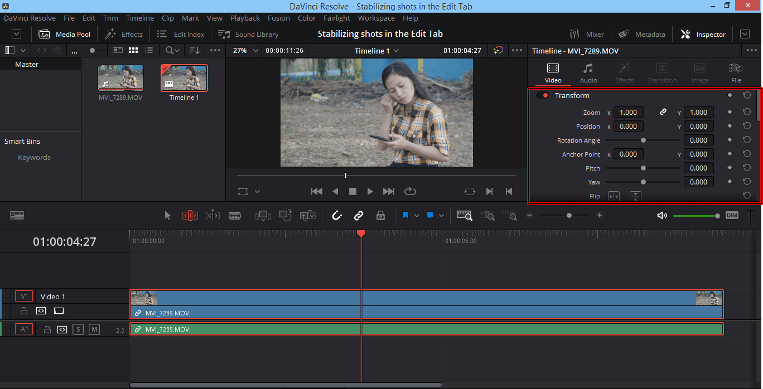Click the Full Extent Zoom icon
Screen dimensions: 763x389
point(464,215)
